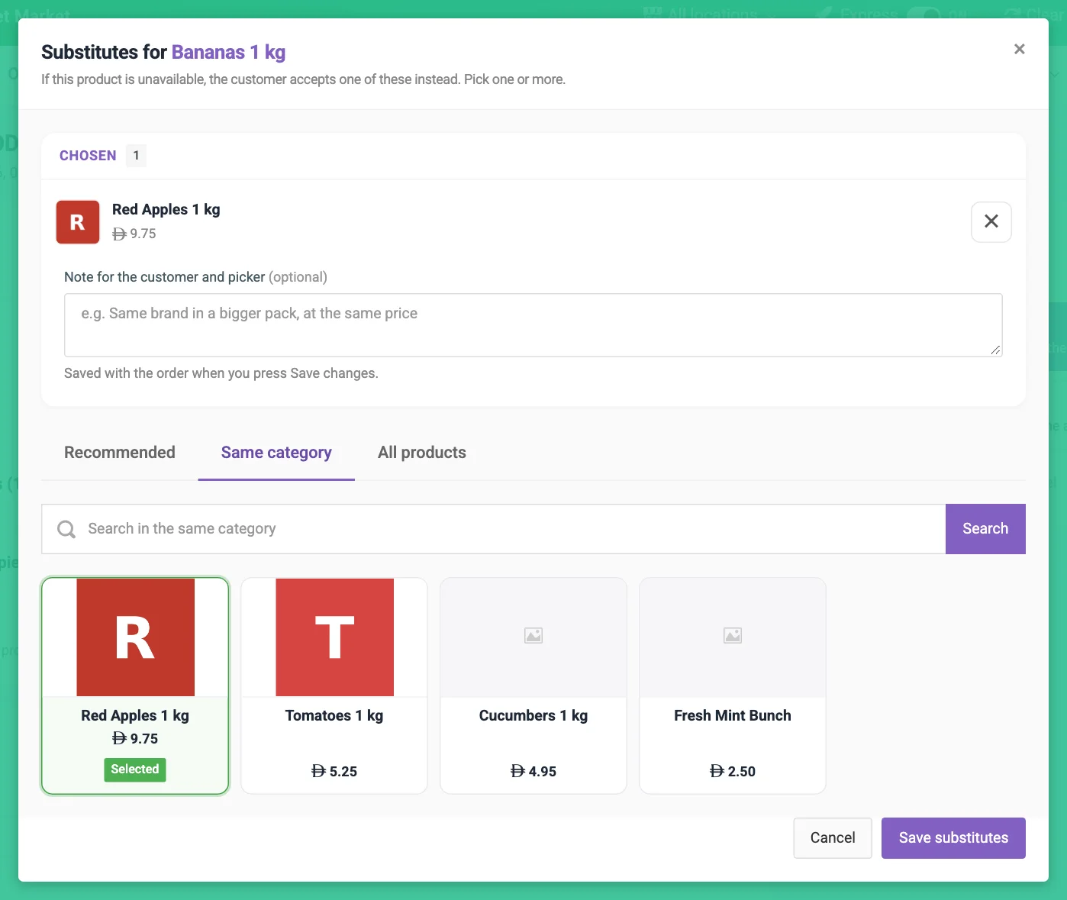Show the All products tab
The width and height of the screenshot is (1067, 900).
[x=422, y=453]
